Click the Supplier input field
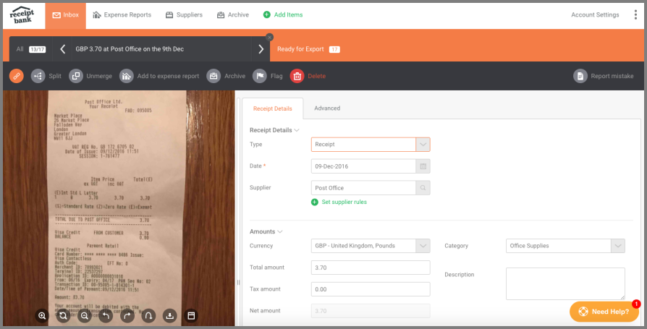Viewport: 647px width, 329px height. 363,187
